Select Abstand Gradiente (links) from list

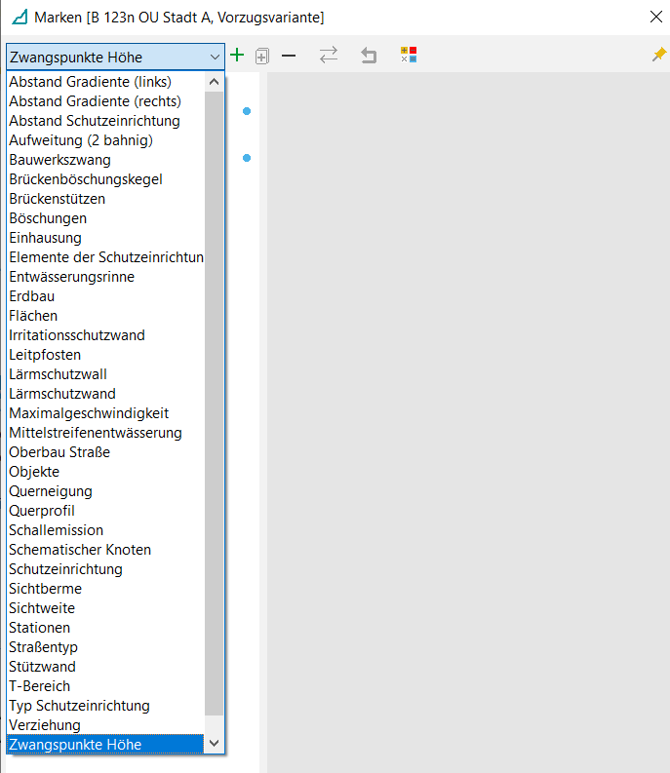click(89, 82)
